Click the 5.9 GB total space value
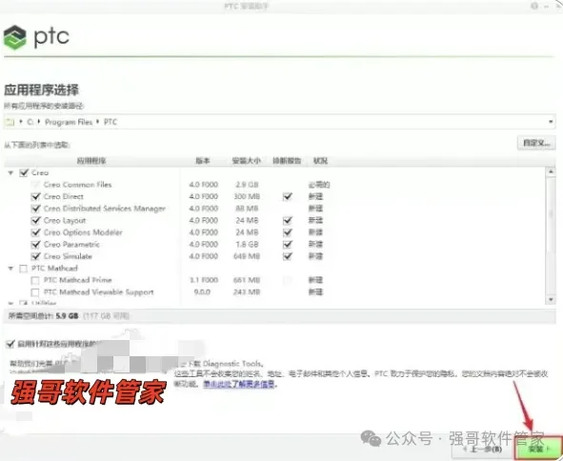 (x=67, y=316)
